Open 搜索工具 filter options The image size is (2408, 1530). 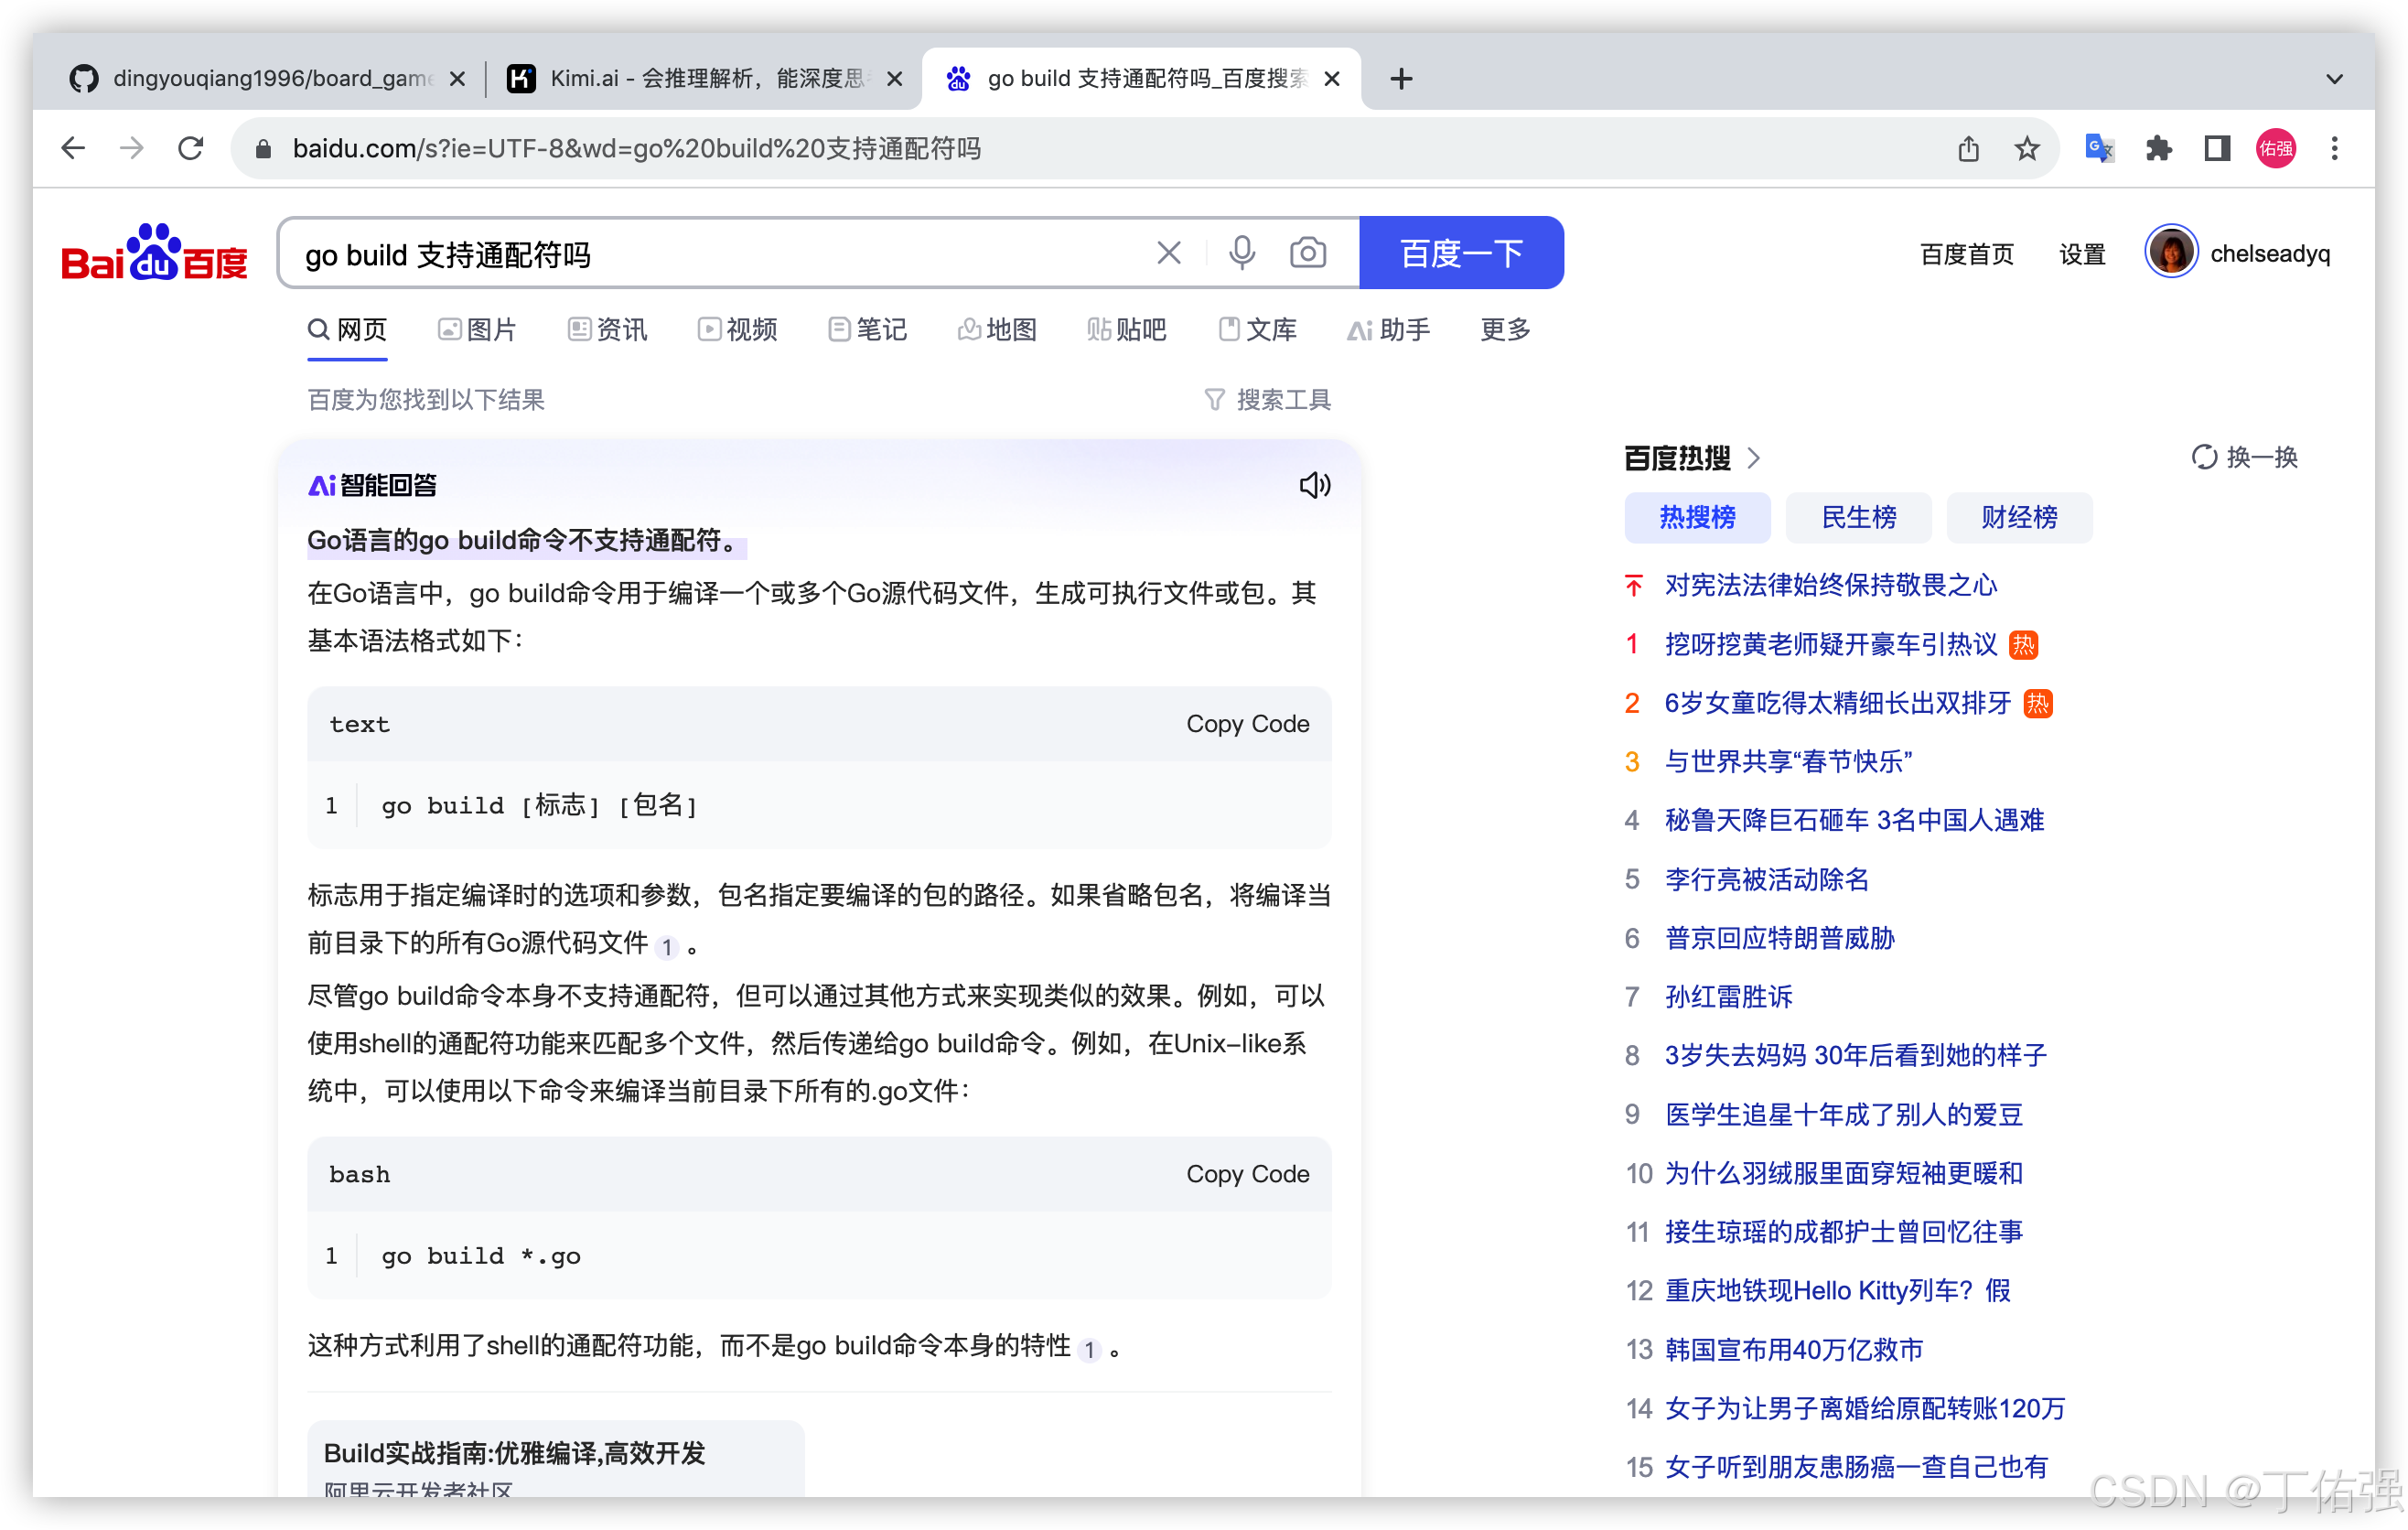(x=1267, y=400)
